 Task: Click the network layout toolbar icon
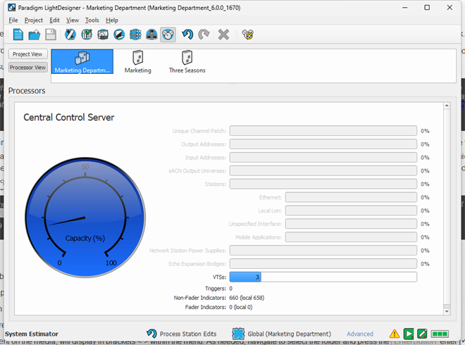point(152,34)
